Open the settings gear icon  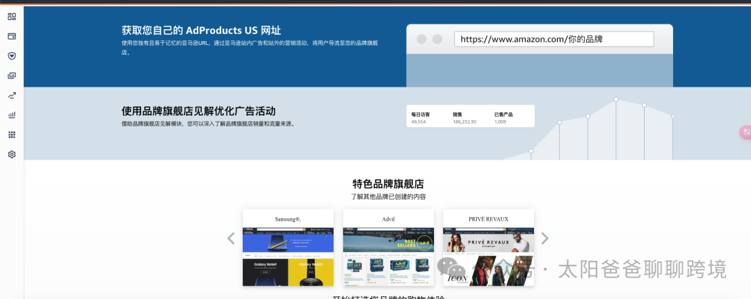pos(12,154)
